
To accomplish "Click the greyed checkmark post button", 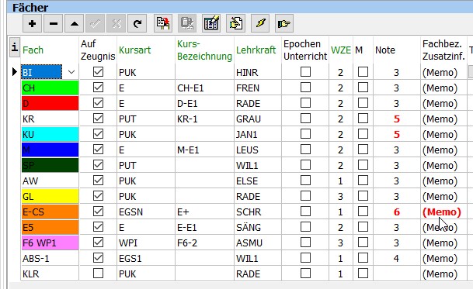I will pyautogui.click(x=96, y=23).
